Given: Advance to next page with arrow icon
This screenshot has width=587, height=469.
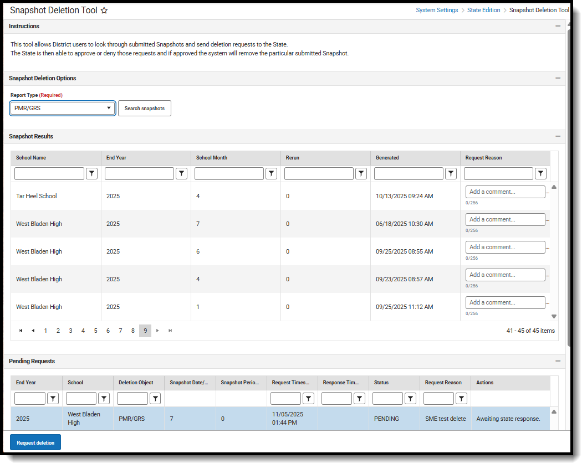Looking at the screenshot, I should pyautogui.click(x=157, y=331).
